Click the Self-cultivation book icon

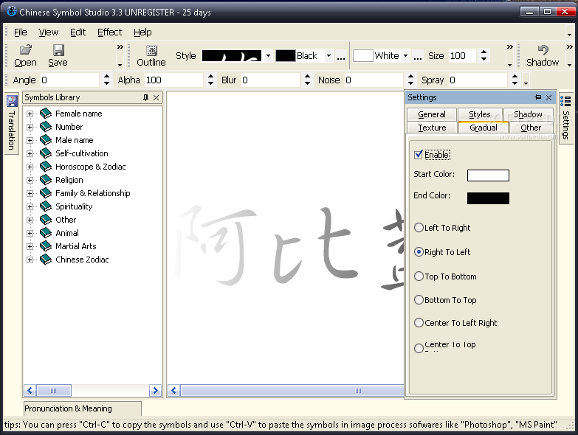46,153
